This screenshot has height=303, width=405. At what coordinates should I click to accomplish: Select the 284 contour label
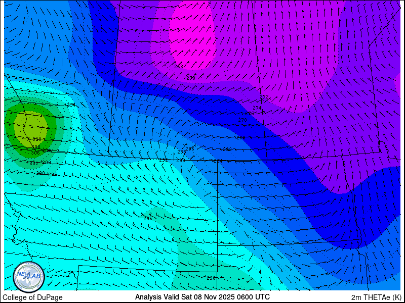[x=218, y=161]
